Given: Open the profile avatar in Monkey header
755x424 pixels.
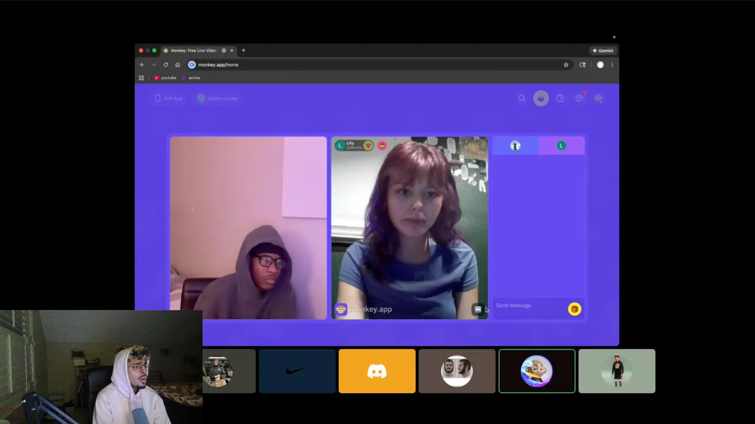Looking at the screenshot, I should click(599, 98).
